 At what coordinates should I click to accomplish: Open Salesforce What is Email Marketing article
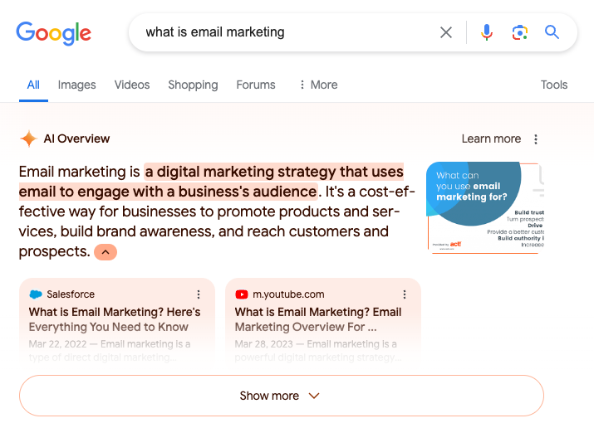click(x=115, y=319)
